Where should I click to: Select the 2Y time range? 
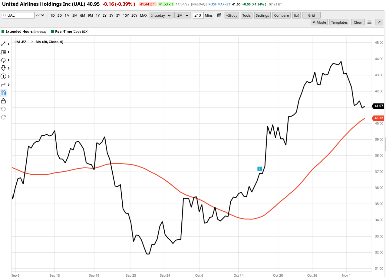(104, 15)
